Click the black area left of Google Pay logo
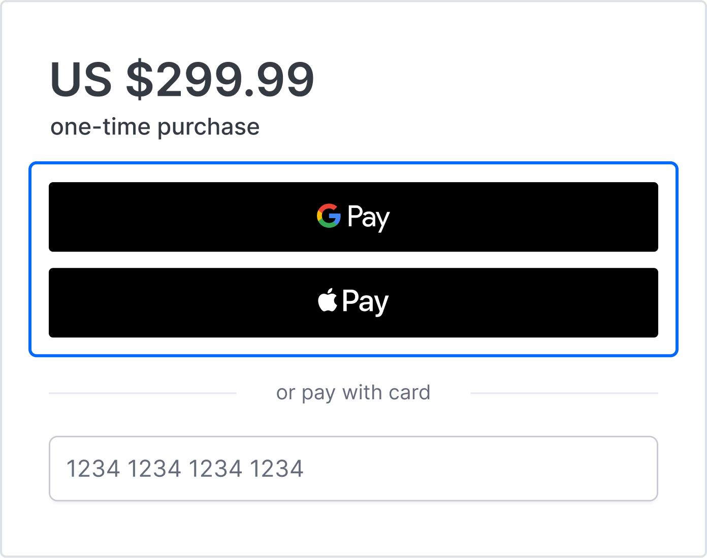707x558 pixels. (183, 217)
